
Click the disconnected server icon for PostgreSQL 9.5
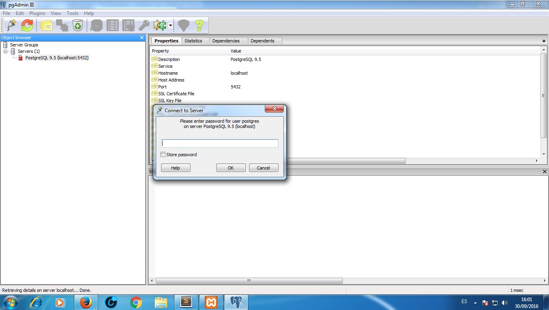tap(21, 58)
